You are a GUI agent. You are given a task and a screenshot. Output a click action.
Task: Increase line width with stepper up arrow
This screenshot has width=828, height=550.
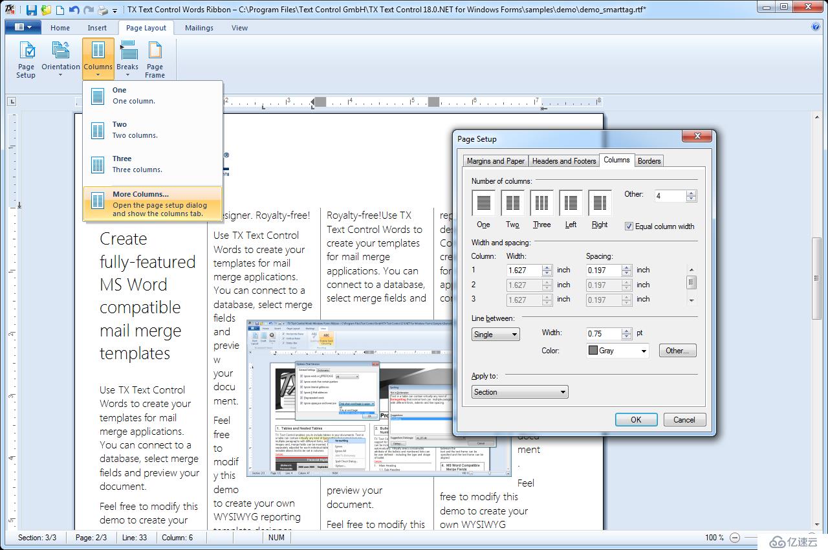point(626,331)
